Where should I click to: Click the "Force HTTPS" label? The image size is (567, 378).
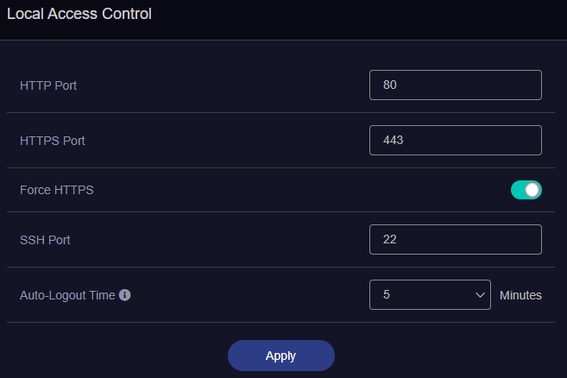(x=56, y=190)
